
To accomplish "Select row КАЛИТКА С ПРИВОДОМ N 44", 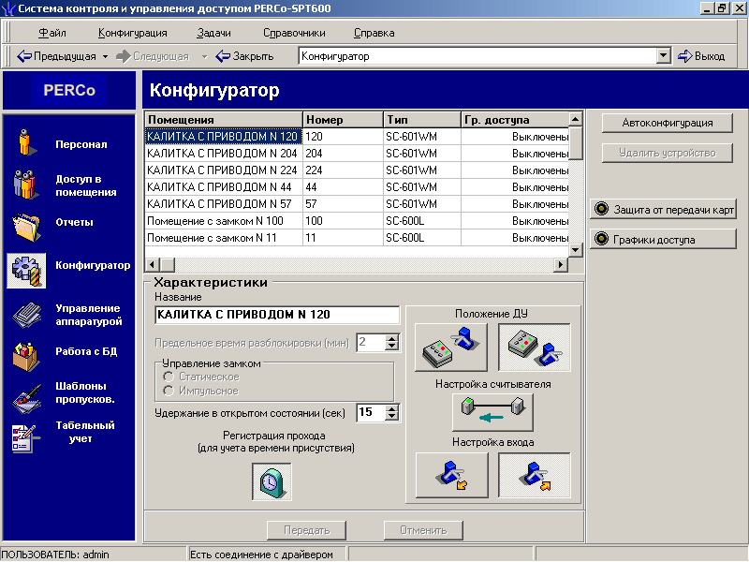I will (x=357, y=186).
